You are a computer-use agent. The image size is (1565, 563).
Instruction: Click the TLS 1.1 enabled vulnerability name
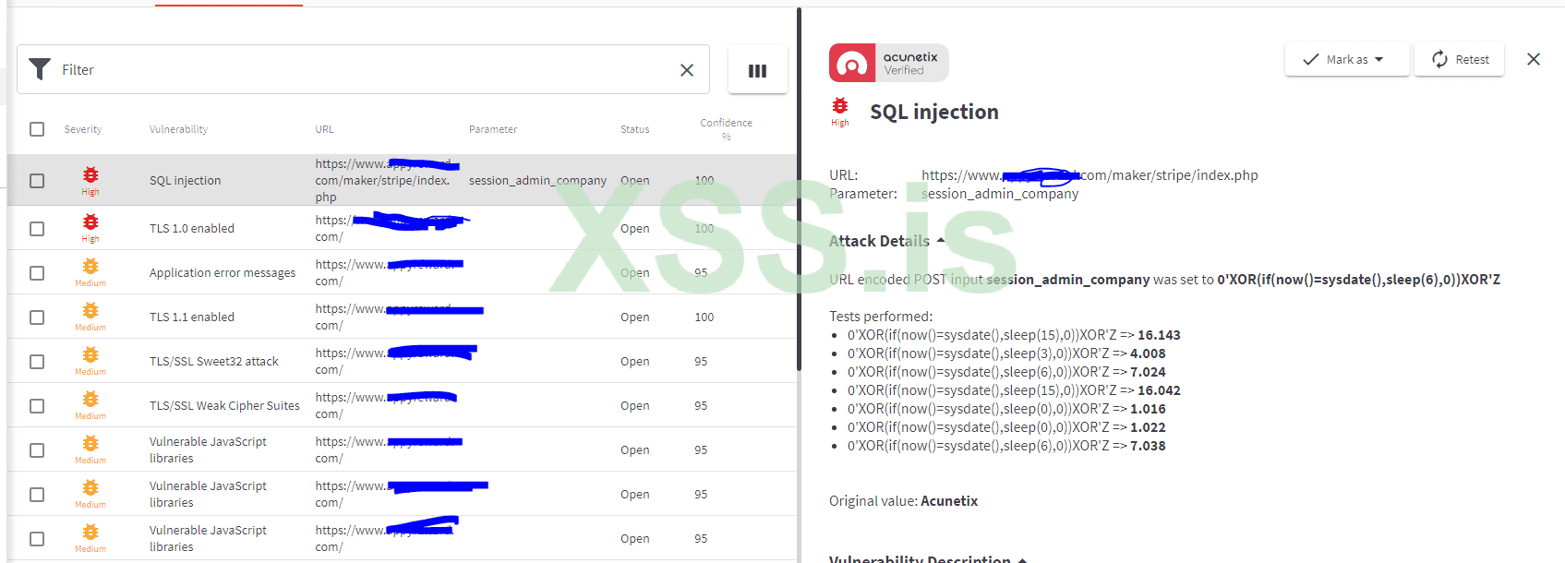click(192, 317)
